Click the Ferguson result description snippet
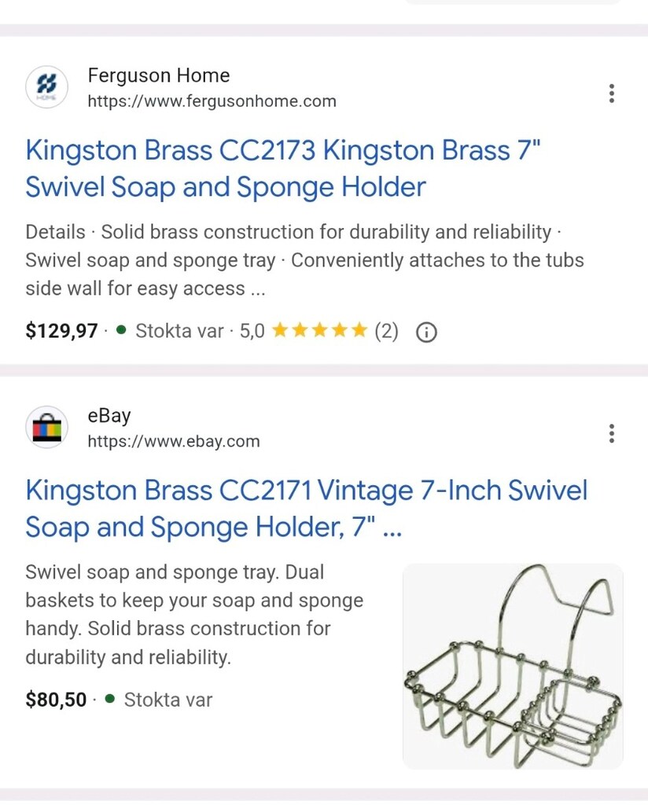This screenshot has width=648, height=805. pos(304,260)
